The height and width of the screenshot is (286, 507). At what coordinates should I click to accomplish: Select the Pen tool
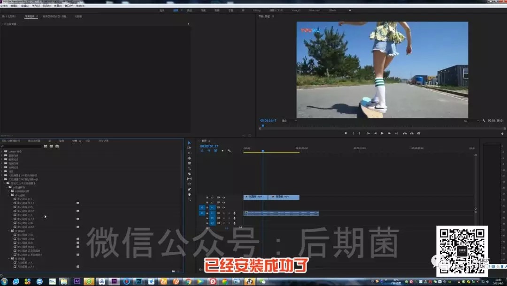coord(189,189)
